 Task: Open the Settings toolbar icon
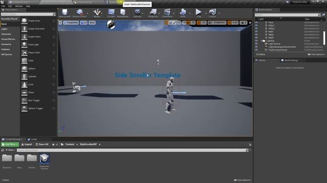click(137, 13)
